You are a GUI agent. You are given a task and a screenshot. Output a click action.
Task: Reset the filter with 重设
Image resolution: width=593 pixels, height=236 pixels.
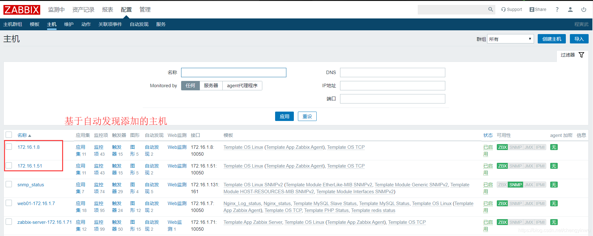pos(307,116)
